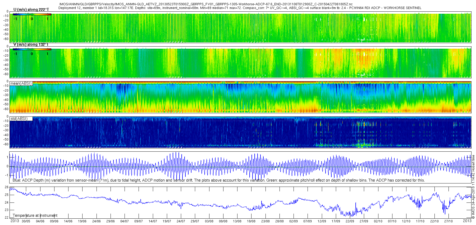
Task: Click the std(ABSI) panel label
Action: pyautogui.click(x=19, y=118)
